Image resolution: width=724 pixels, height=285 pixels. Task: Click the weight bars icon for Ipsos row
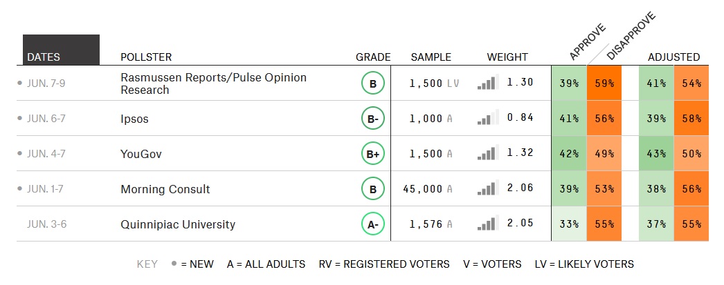487,118
